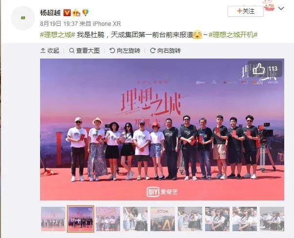Open the 杨超越 profile name link
The image size is (294, 238).
coord(50,13)
